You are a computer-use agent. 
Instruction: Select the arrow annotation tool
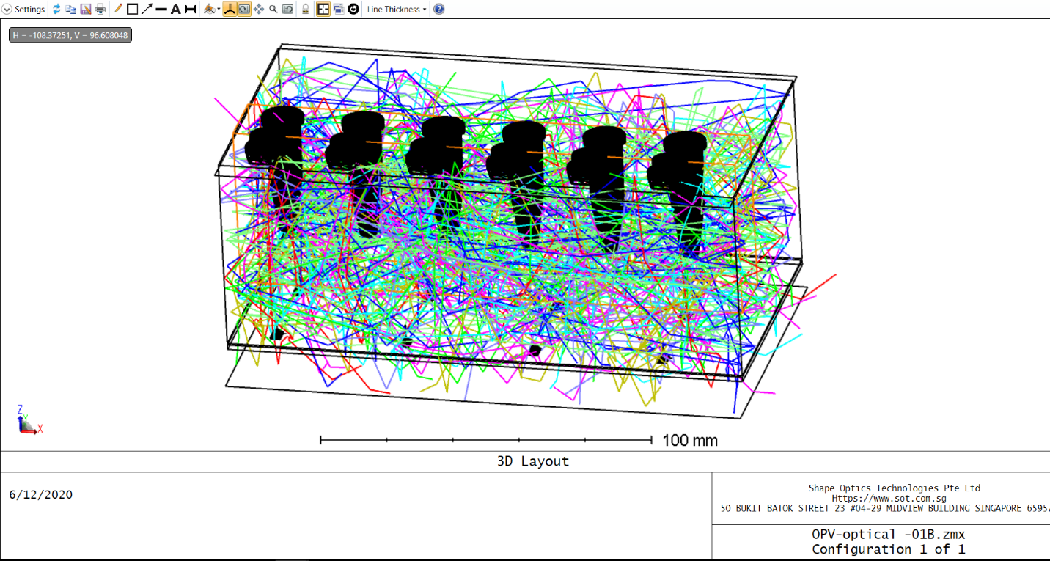[145, 9]
